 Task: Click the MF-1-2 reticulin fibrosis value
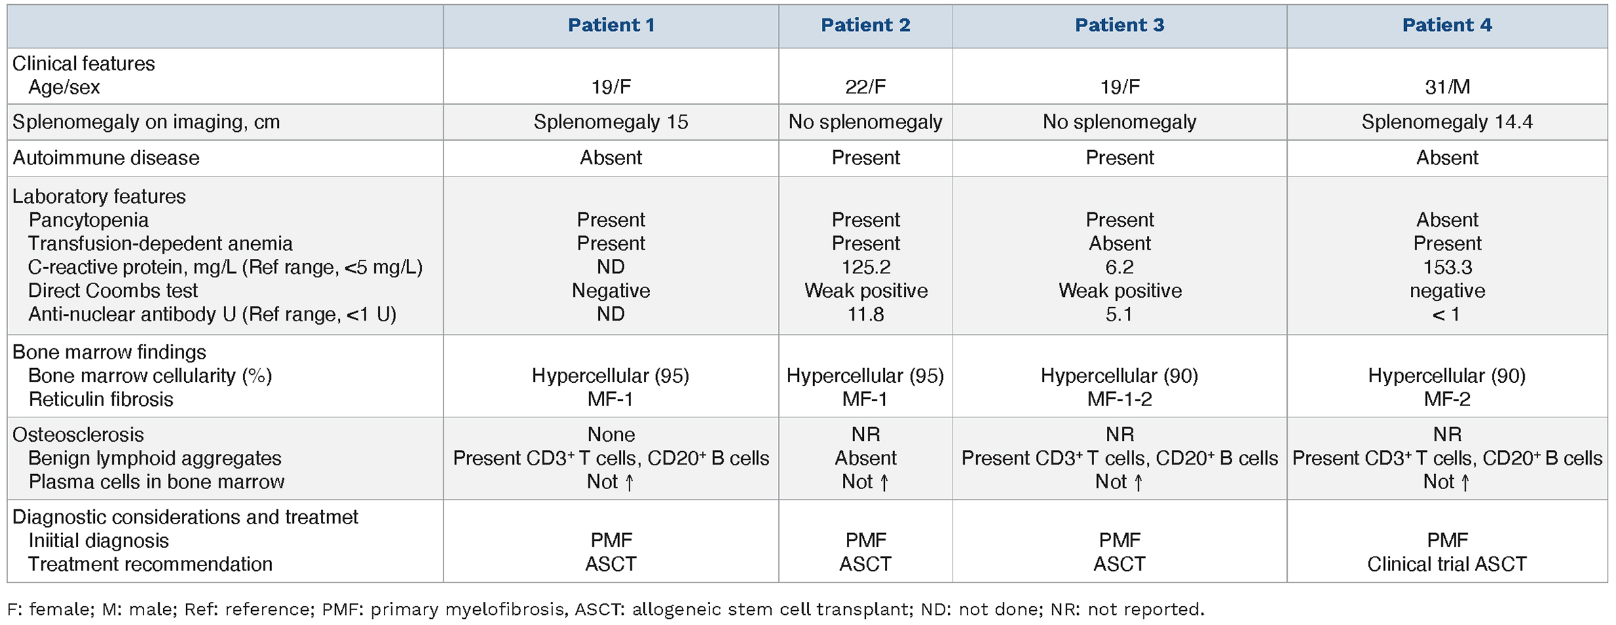(1119, 399)
